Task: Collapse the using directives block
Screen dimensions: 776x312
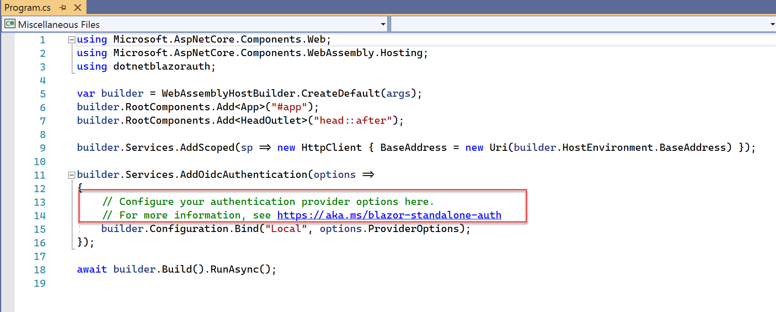Action: click(71, 40)
